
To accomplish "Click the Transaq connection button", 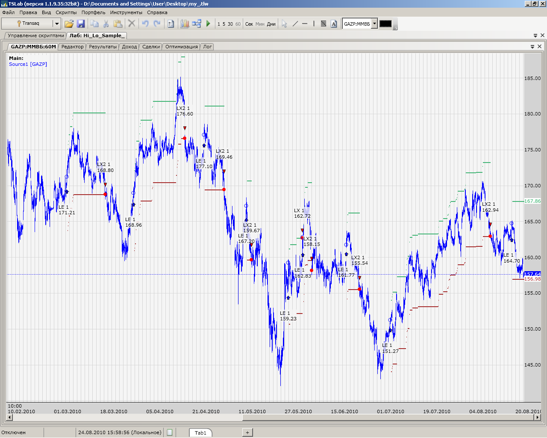I will coord(27,24).
